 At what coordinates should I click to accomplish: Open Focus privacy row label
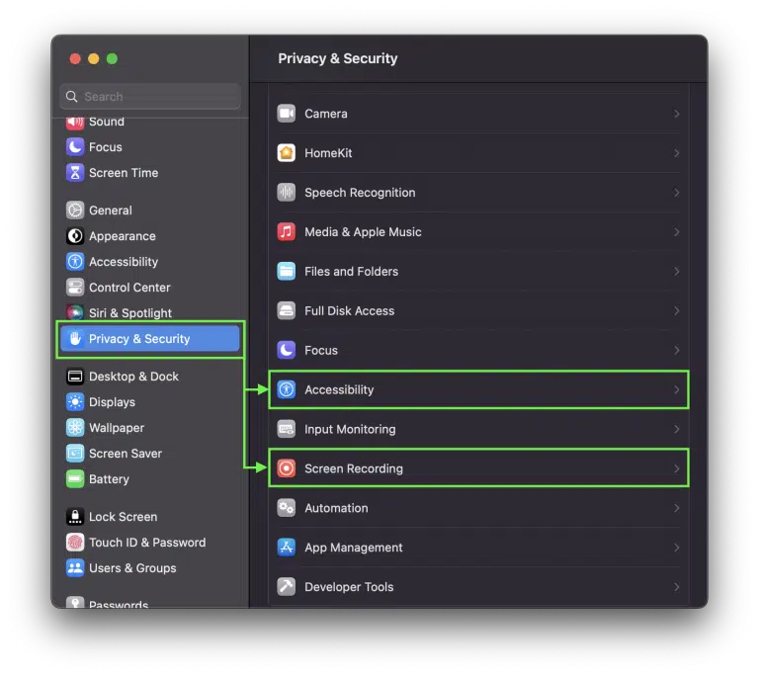[321, 350]
